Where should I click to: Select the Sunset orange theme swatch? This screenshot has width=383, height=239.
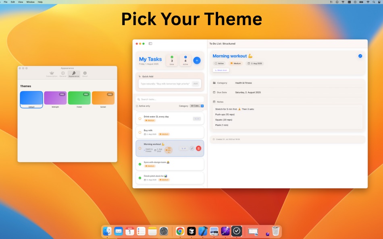(103, 98)
